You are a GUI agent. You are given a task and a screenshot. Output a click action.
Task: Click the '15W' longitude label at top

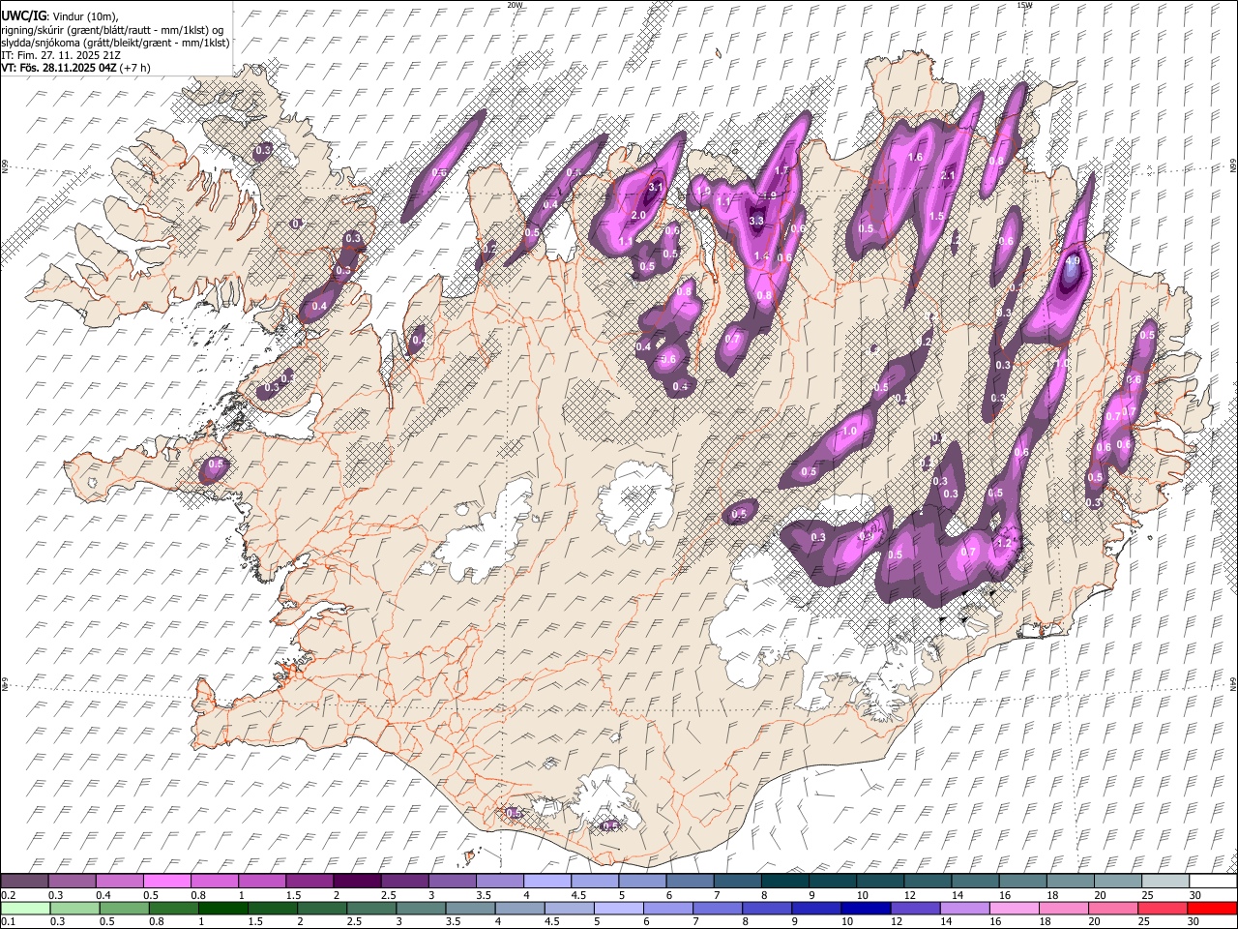click(1024, 5)
